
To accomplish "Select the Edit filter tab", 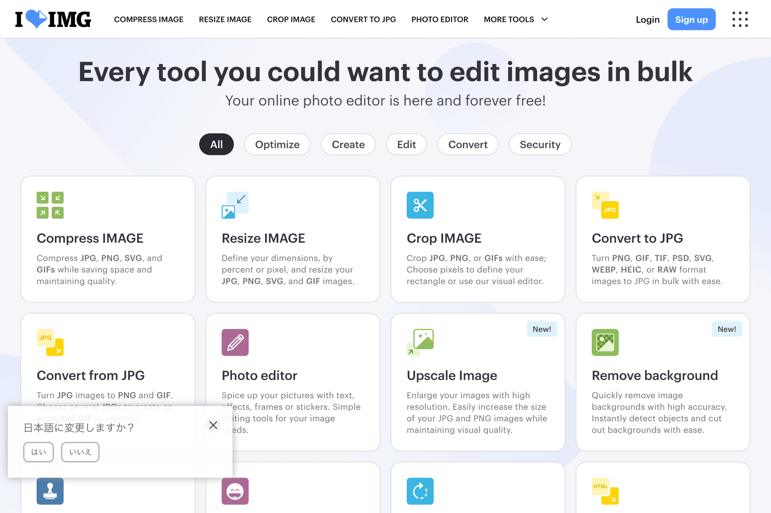I will click(406, 144).
